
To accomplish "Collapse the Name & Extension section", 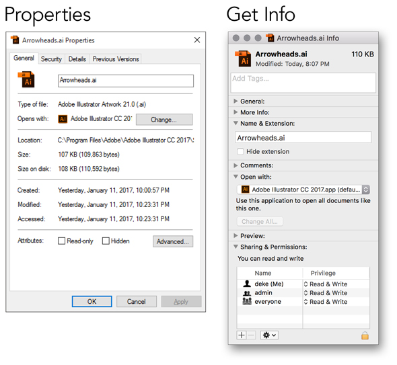I will coord(236,123).
